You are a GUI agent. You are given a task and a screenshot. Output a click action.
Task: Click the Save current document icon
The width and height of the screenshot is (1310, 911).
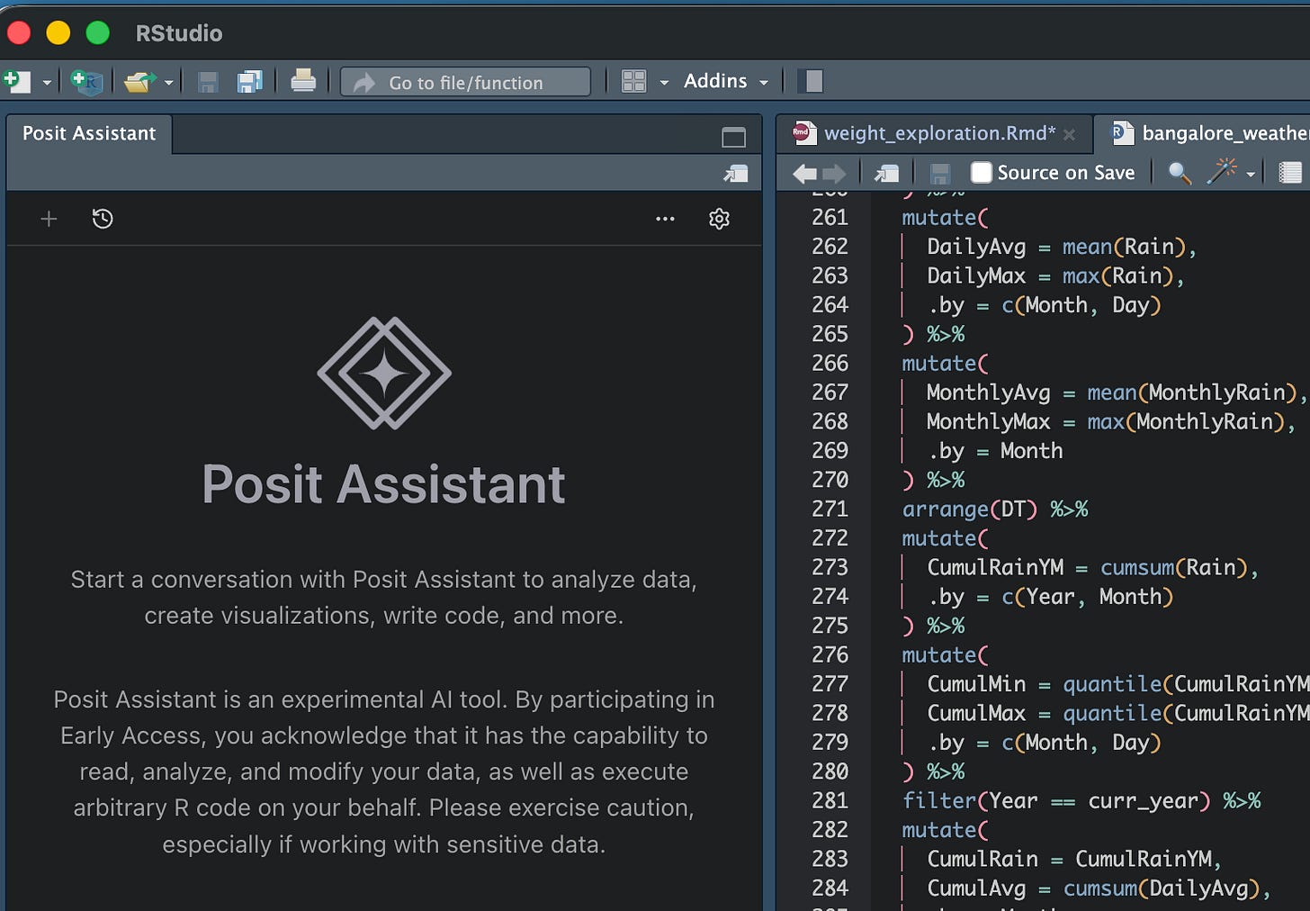click(x=208, y=82)
